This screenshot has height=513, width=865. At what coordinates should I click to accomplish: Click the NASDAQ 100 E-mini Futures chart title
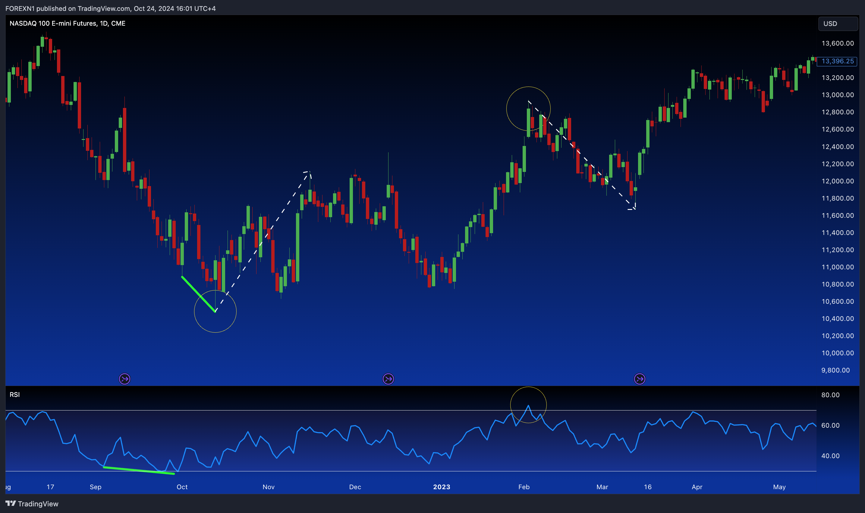tap(68, 23)
